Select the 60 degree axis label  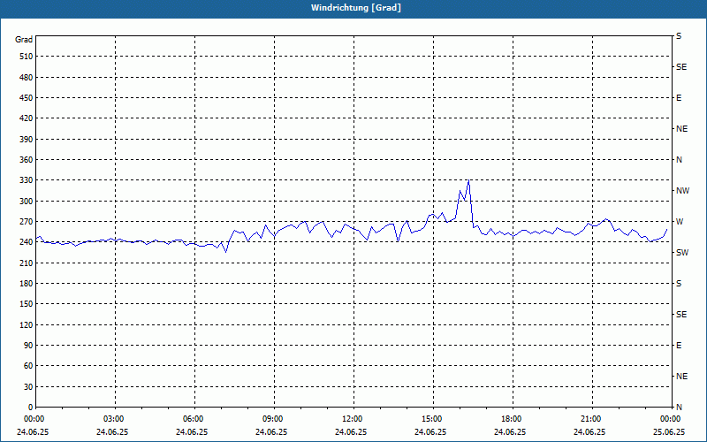28,366
